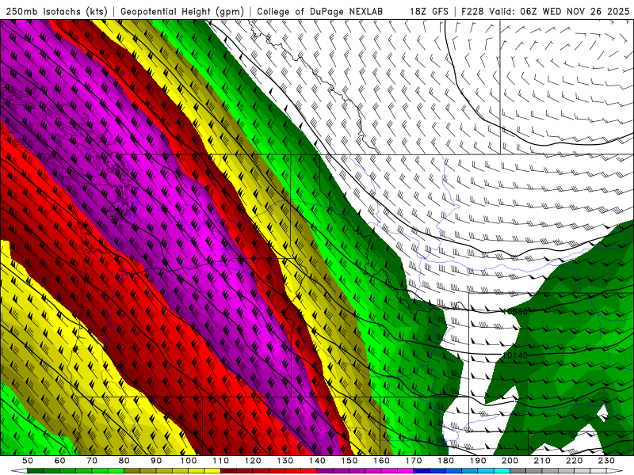Click 'College of DuPage NEXLAB' in the header
634x475 pixels.
click(320, 11)
